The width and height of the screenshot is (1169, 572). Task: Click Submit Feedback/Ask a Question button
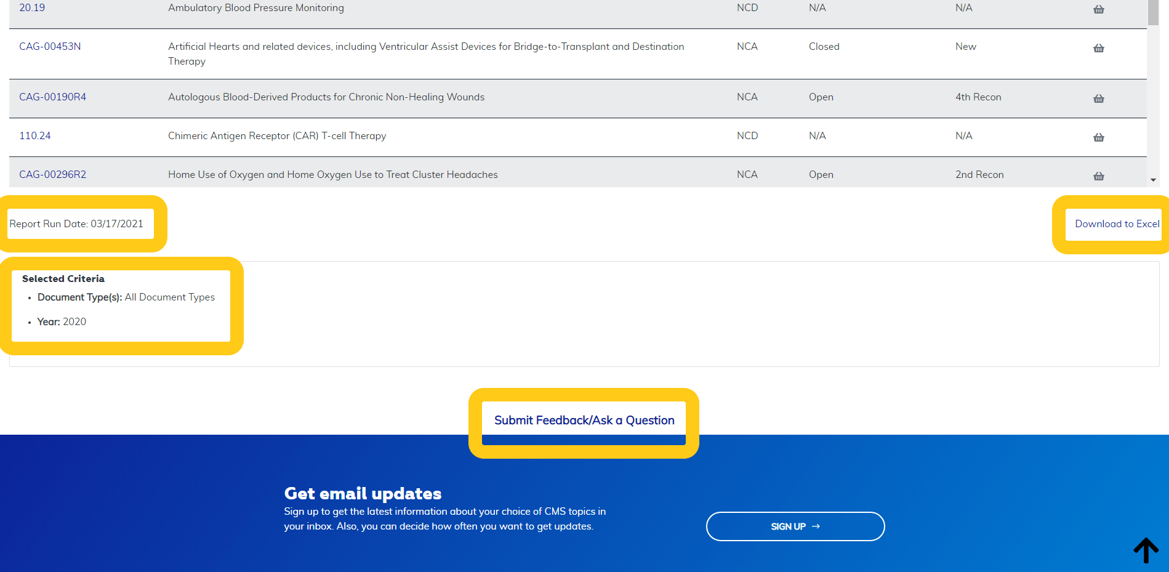[x=584, y=421]
